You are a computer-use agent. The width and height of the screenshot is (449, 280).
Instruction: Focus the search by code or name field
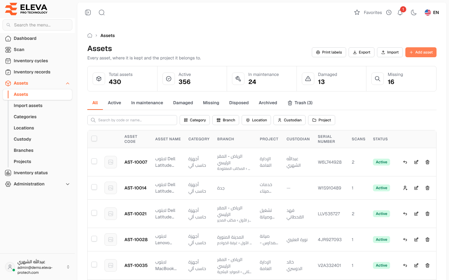(132, 120)
